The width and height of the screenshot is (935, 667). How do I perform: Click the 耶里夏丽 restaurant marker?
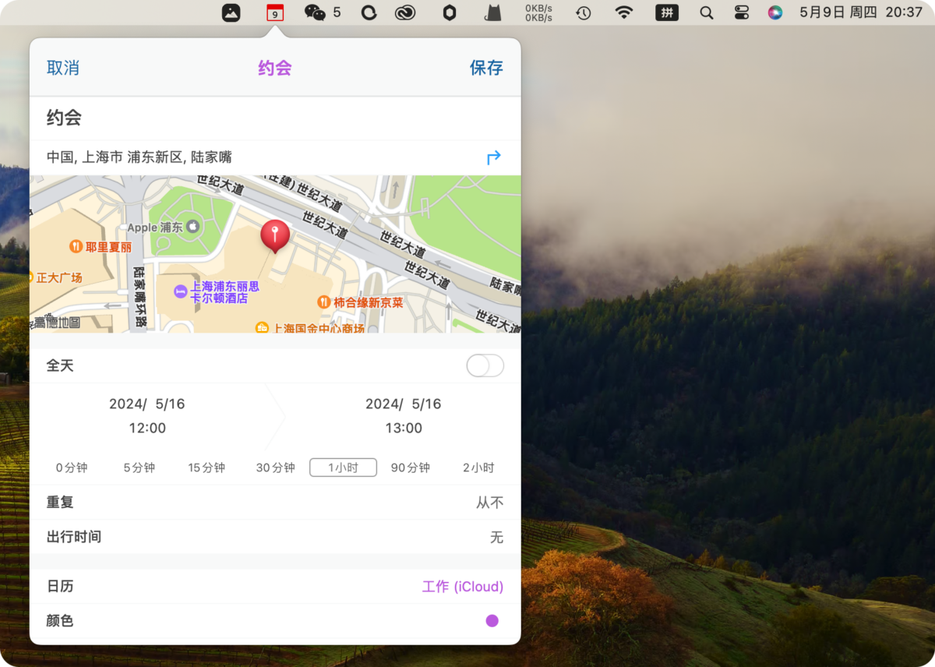(76, 246)
